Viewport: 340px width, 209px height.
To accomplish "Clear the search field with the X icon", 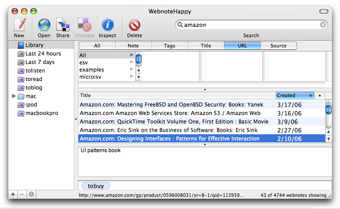I will point(323,25).
